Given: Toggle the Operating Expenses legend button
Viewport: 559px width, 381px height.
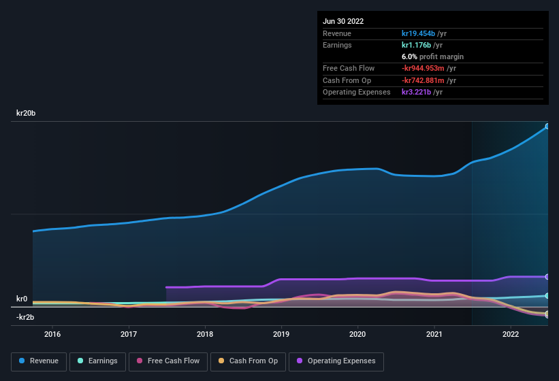Looking at the screenshot, I should click(336, 361).
